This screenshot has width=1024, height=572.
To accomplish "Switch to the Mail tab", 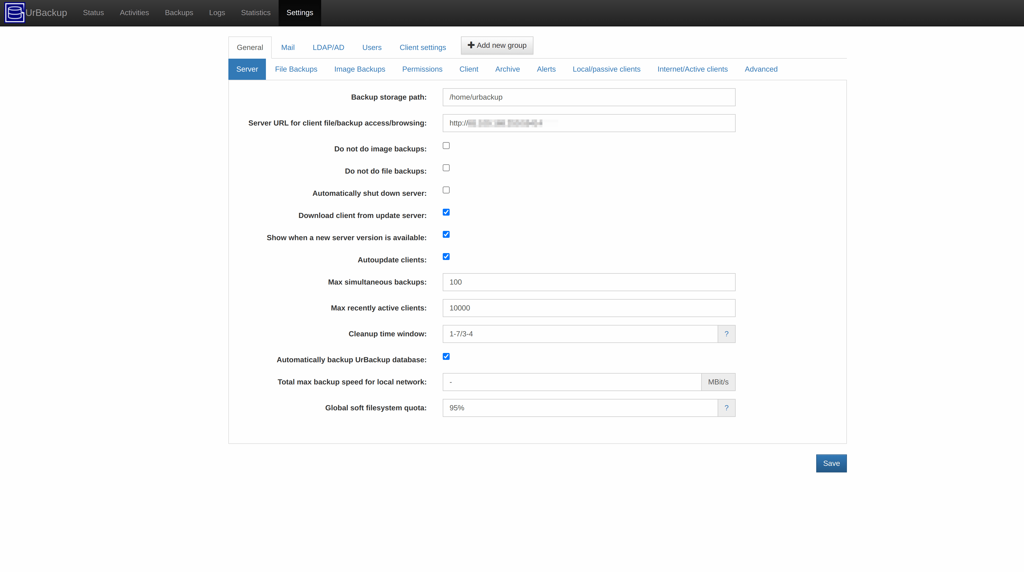I will [288, 47].
